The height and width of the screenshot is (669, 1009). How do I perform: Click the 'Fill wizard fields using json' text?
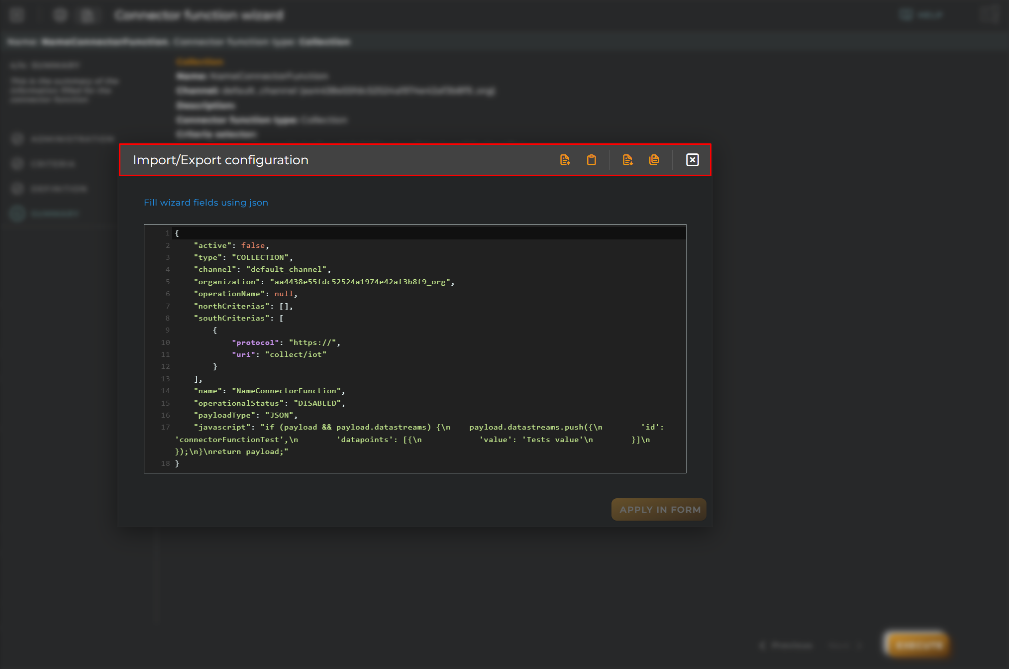tap(206, 203)
